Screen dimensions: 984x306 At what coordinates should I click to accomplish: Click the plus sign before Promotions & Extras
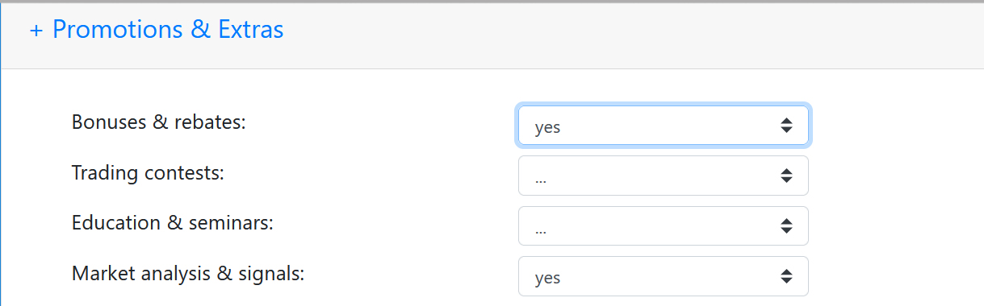[x=36, y=31]
